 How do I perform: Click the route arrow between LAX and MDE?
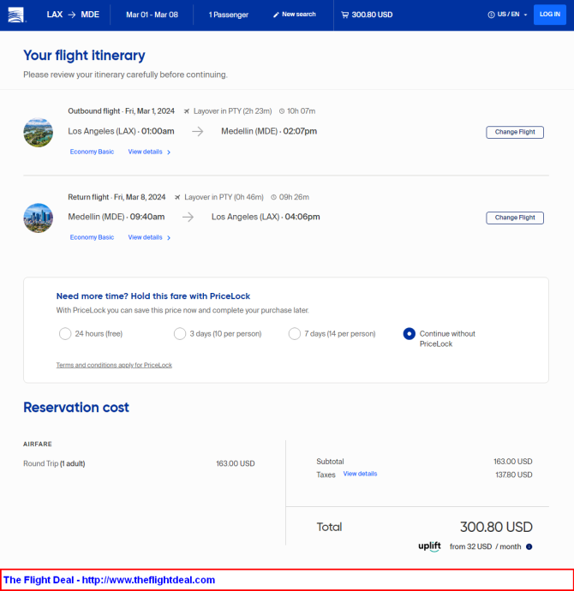72,15
